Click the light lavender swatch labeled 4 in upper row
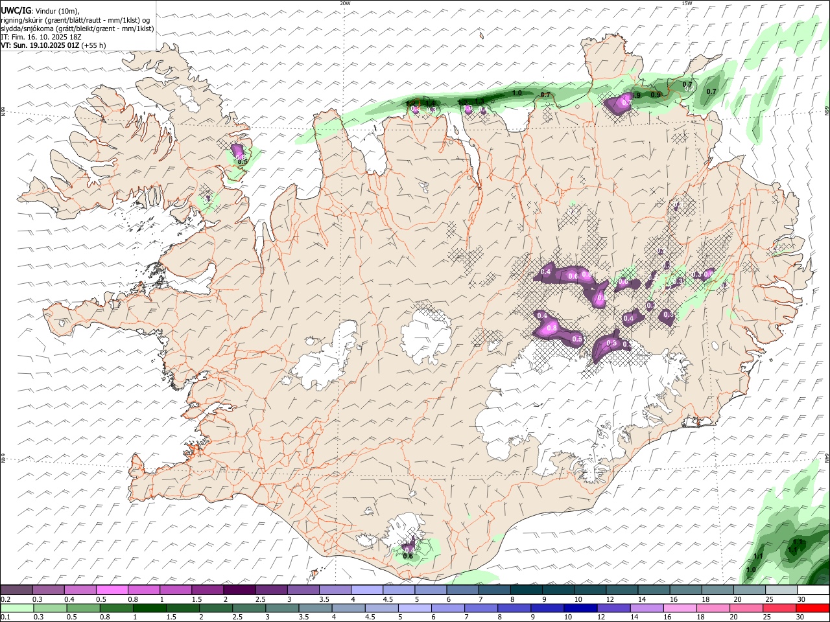This screenshot has width=830, height=622. [367, 590]
